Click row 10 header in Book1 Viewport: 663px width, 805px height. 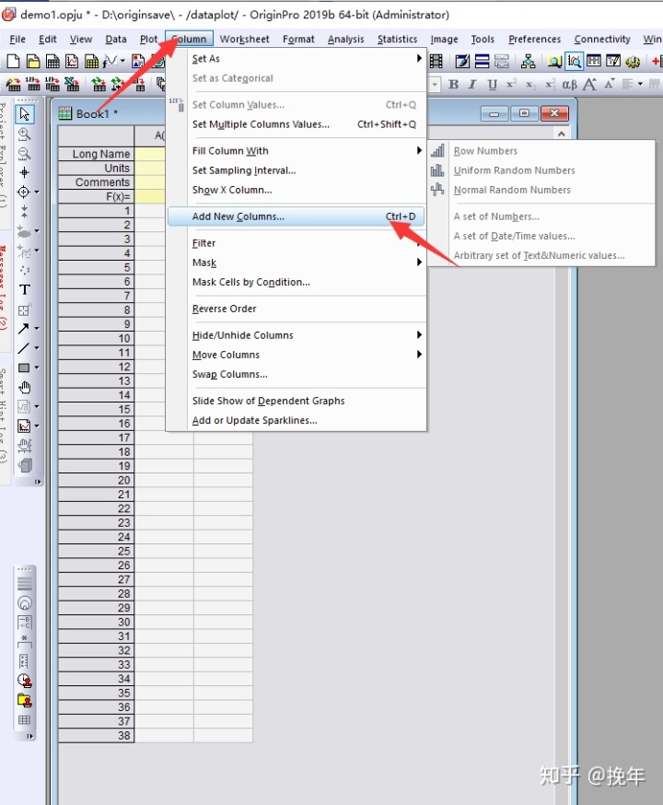[x=96, y=338]
